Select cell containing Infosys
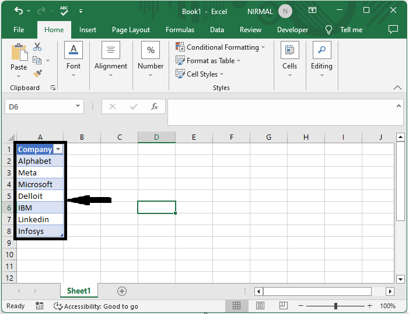This screenshot has width=409, height=314. coord(40,231)
